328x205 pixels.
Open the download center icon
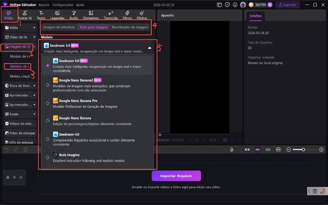pyautogui.click(x=235, y=5)
